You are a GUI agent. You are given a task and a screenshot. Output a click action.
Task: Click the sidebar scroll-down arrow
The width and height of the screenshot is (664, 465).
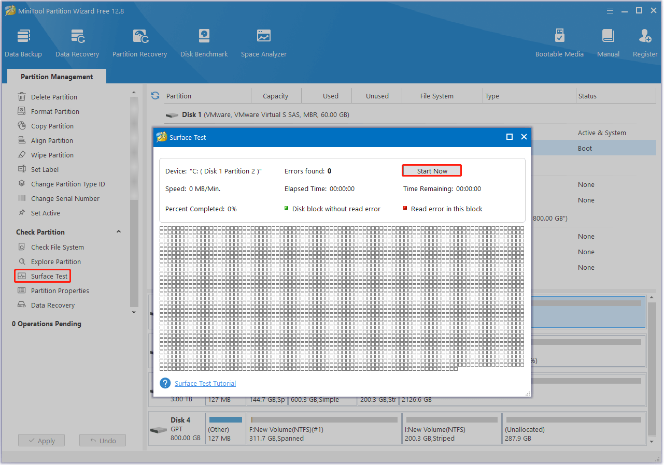(134, 312)
